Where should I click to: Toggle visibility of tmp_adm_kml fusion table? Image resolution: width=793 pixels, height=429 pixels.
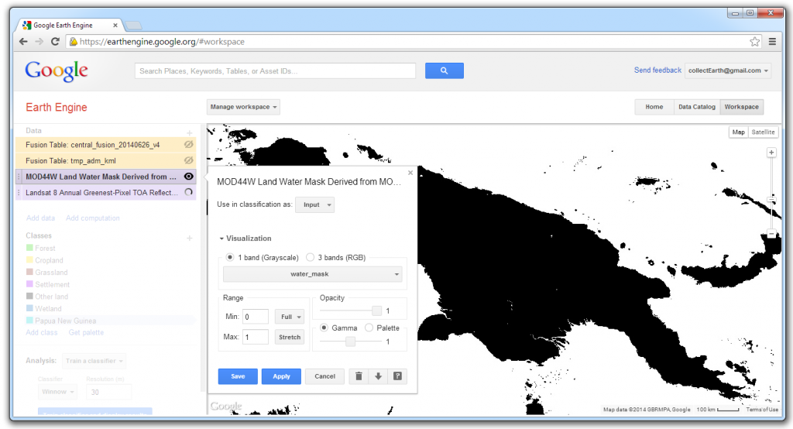click(x=189, y=160)
